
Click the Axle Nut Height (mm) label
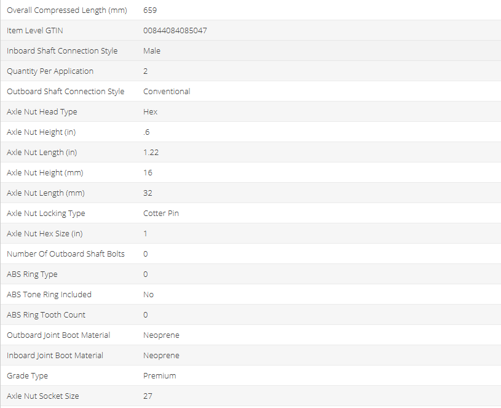pos(45,173)
